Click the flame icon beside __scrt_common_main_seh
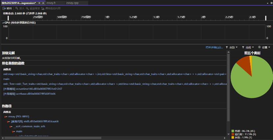The image size is (273, 140). 11,127
